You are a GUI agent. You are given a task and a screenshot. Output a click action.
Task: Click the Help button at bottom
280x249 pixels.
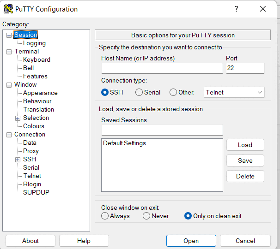(84, 241)
